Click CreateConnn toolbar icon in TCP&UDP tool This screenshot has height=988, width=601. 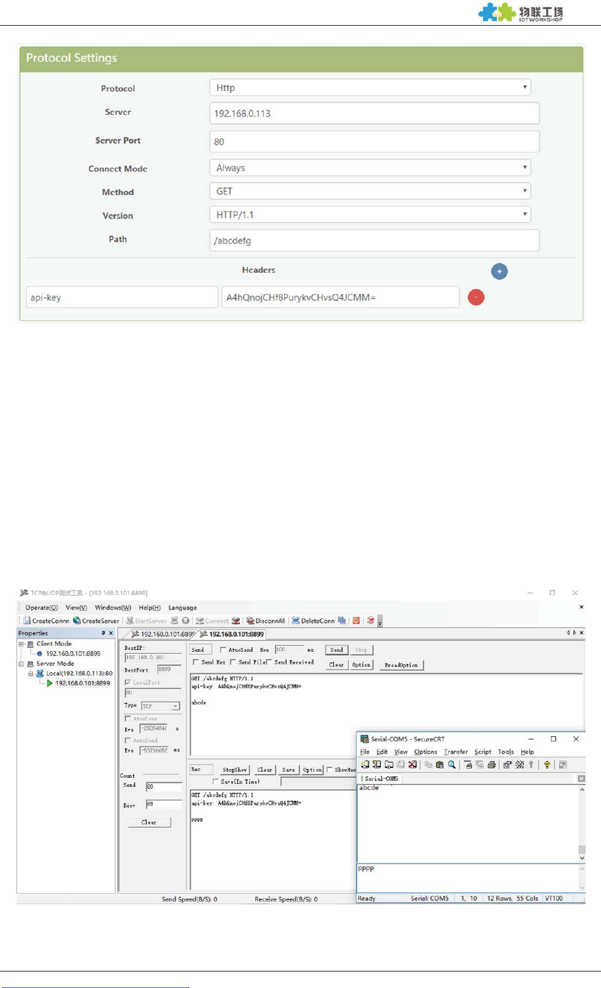[x=46, y=620]
